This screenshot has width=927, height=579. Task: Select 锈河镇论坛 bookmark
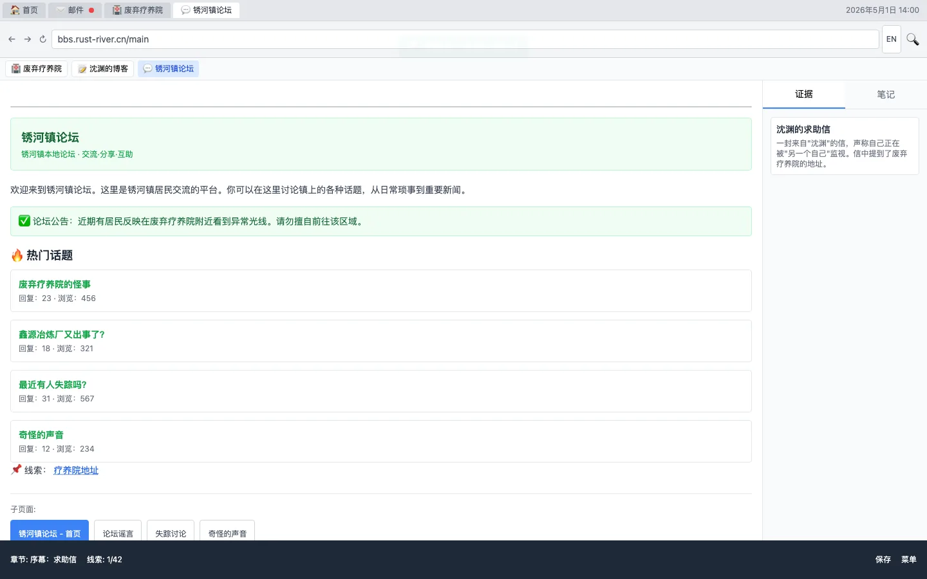168,69
